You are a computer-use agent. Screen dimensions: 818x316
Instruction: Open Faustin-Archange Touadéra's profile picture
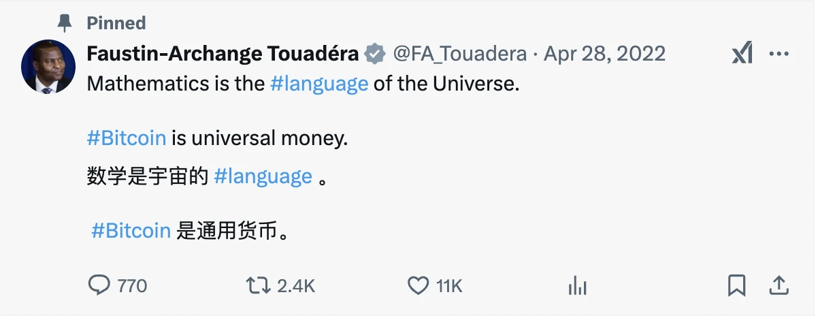[48, 66]
